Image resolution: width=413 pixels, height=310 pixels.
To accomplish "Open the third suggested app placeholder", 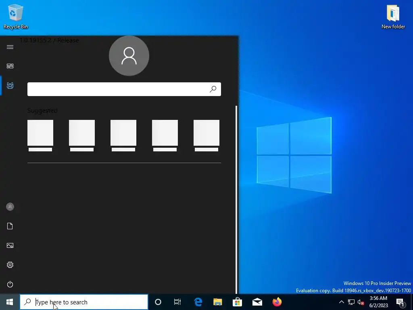I will tap(123, 136).
